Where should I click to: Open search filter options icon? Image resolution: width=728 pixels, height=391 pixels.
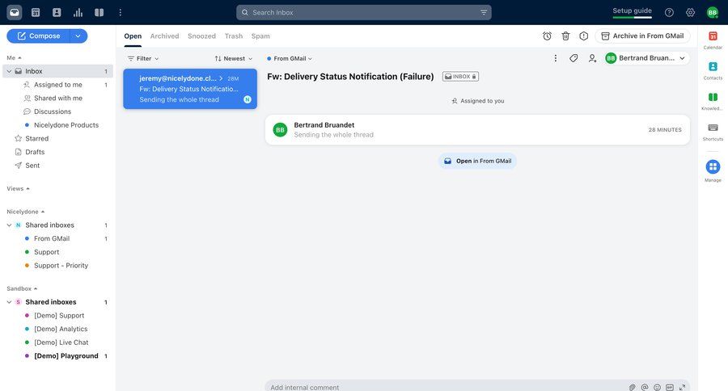point(484,13)
